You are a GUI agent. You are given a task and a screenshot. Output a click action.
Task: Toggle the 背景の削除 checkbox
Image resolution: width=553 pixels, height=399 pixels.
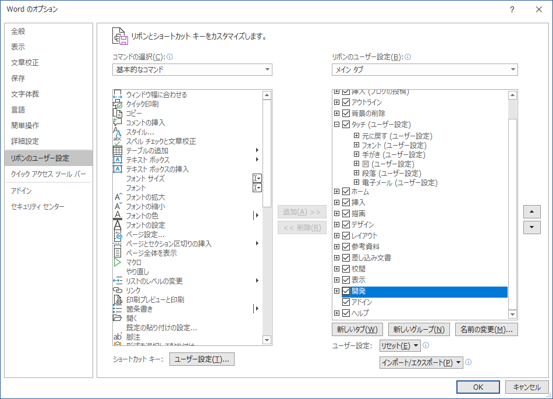pos(346,113)
